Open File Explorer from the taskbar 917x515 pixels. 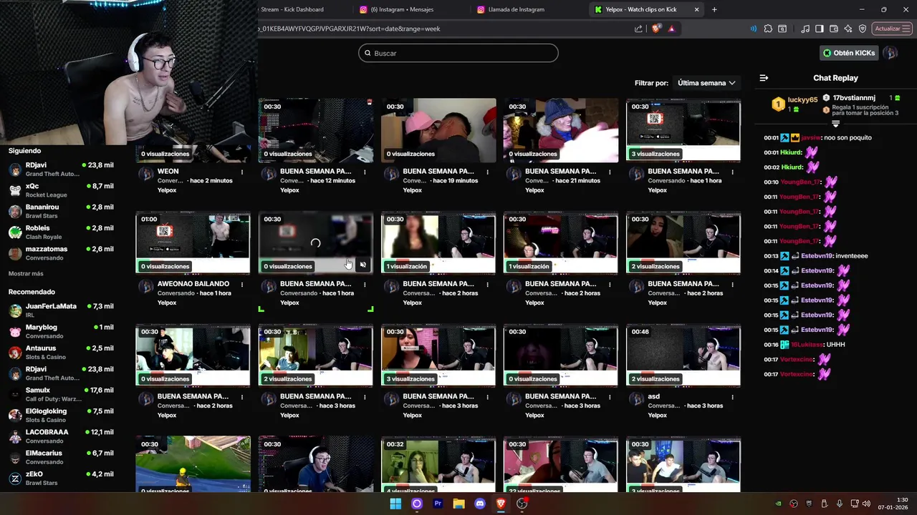(458, 504)
